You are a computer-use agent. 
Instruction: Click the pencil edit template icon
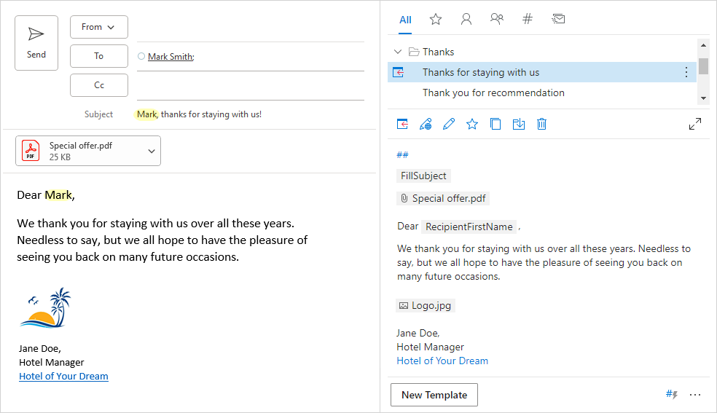pyautogui.click(x=449, y=124)
